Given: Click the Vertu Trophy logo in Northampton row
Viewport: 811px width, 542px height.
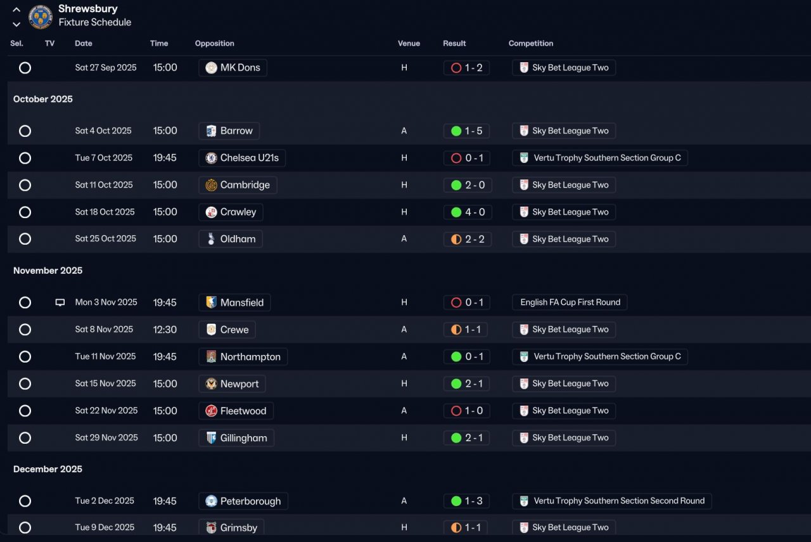Looking at the screenshot, I should 524,356.
